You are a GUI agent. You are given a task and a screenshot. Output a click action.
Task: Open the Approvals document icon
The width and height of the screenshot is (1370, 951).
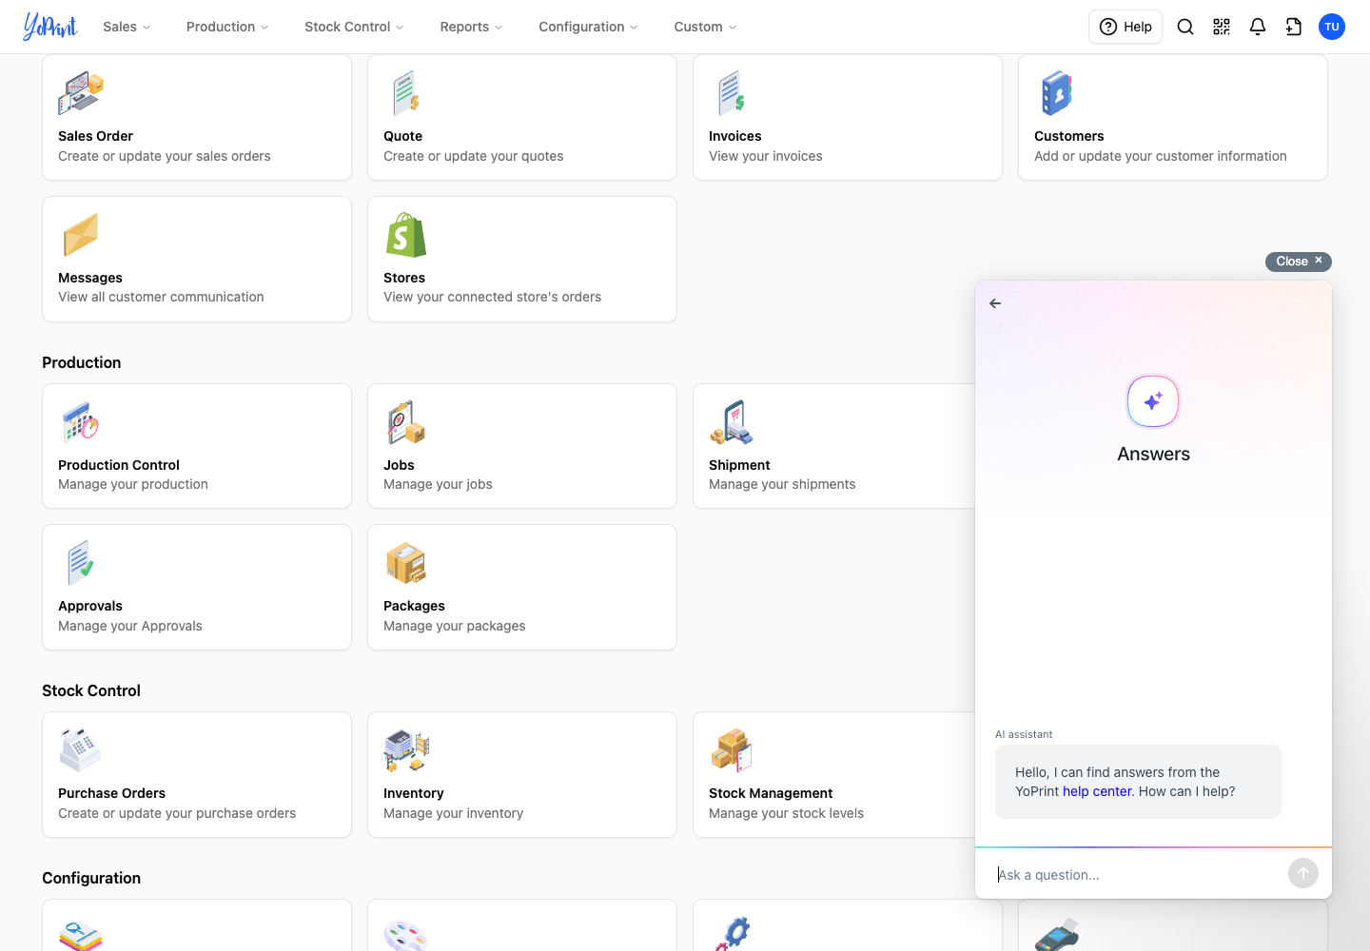[81, 563]
